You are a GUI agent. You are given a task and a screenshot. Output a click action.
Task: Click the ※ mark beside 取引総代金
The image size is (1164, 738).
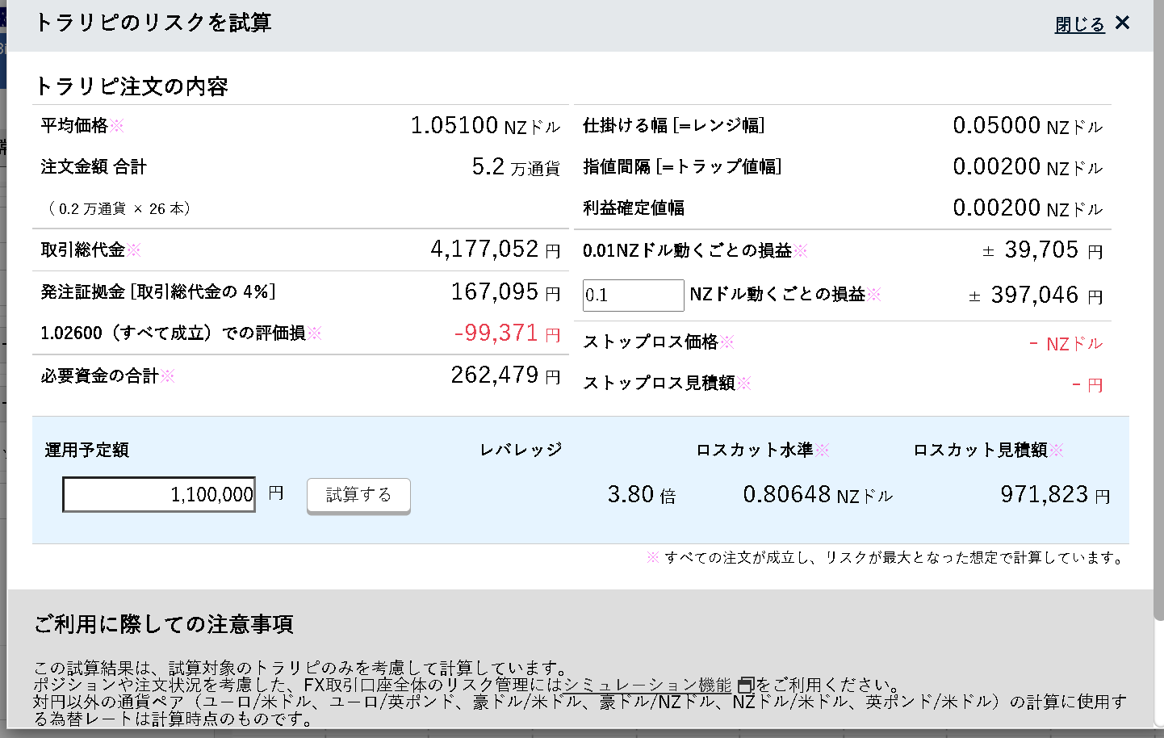(134, 250)
